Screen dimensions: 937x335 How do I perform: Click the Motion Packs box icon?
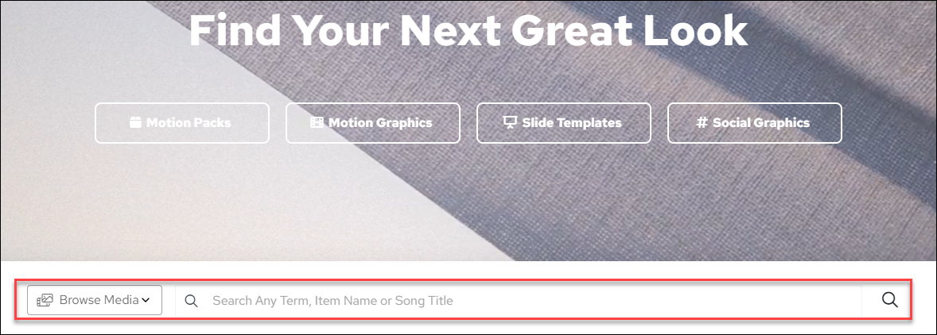coord(135,123)
